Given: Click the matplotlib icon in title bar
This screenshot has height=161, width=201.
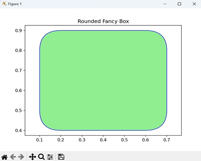Looking at the screenshot, I should point(4,4).
